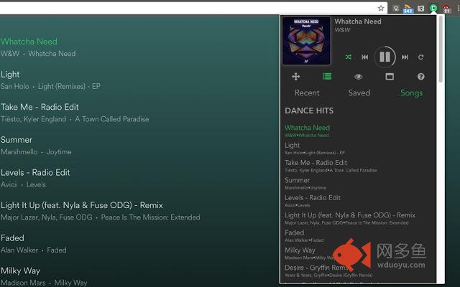Click the map pin extension icon

click(x=396, y=8)
